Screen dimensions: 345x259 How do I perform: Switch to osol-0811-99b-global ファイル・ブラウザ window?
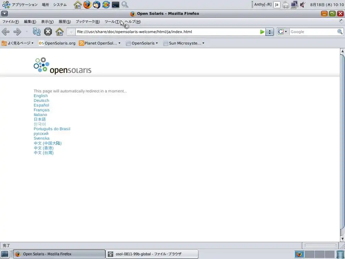[x=152, y=254]
